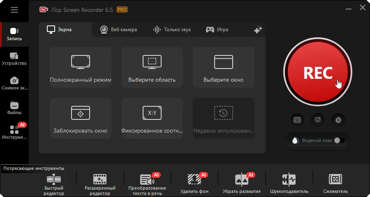Open the hamburger menu
370x197 pixels.
(x=14, y=10)
